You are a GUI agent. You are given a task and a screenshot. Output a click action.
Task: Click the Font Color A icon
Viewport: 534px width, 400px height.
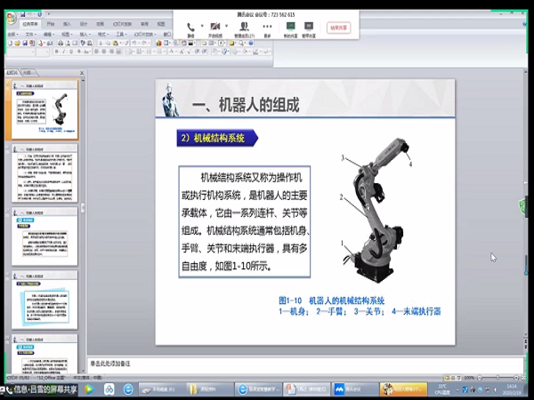coord(171,52)
